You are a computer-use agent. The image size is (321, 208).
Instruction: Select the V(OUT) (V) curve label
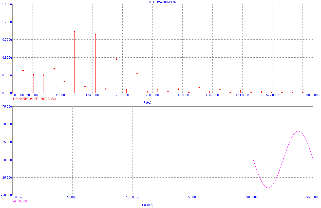[20, 201]
